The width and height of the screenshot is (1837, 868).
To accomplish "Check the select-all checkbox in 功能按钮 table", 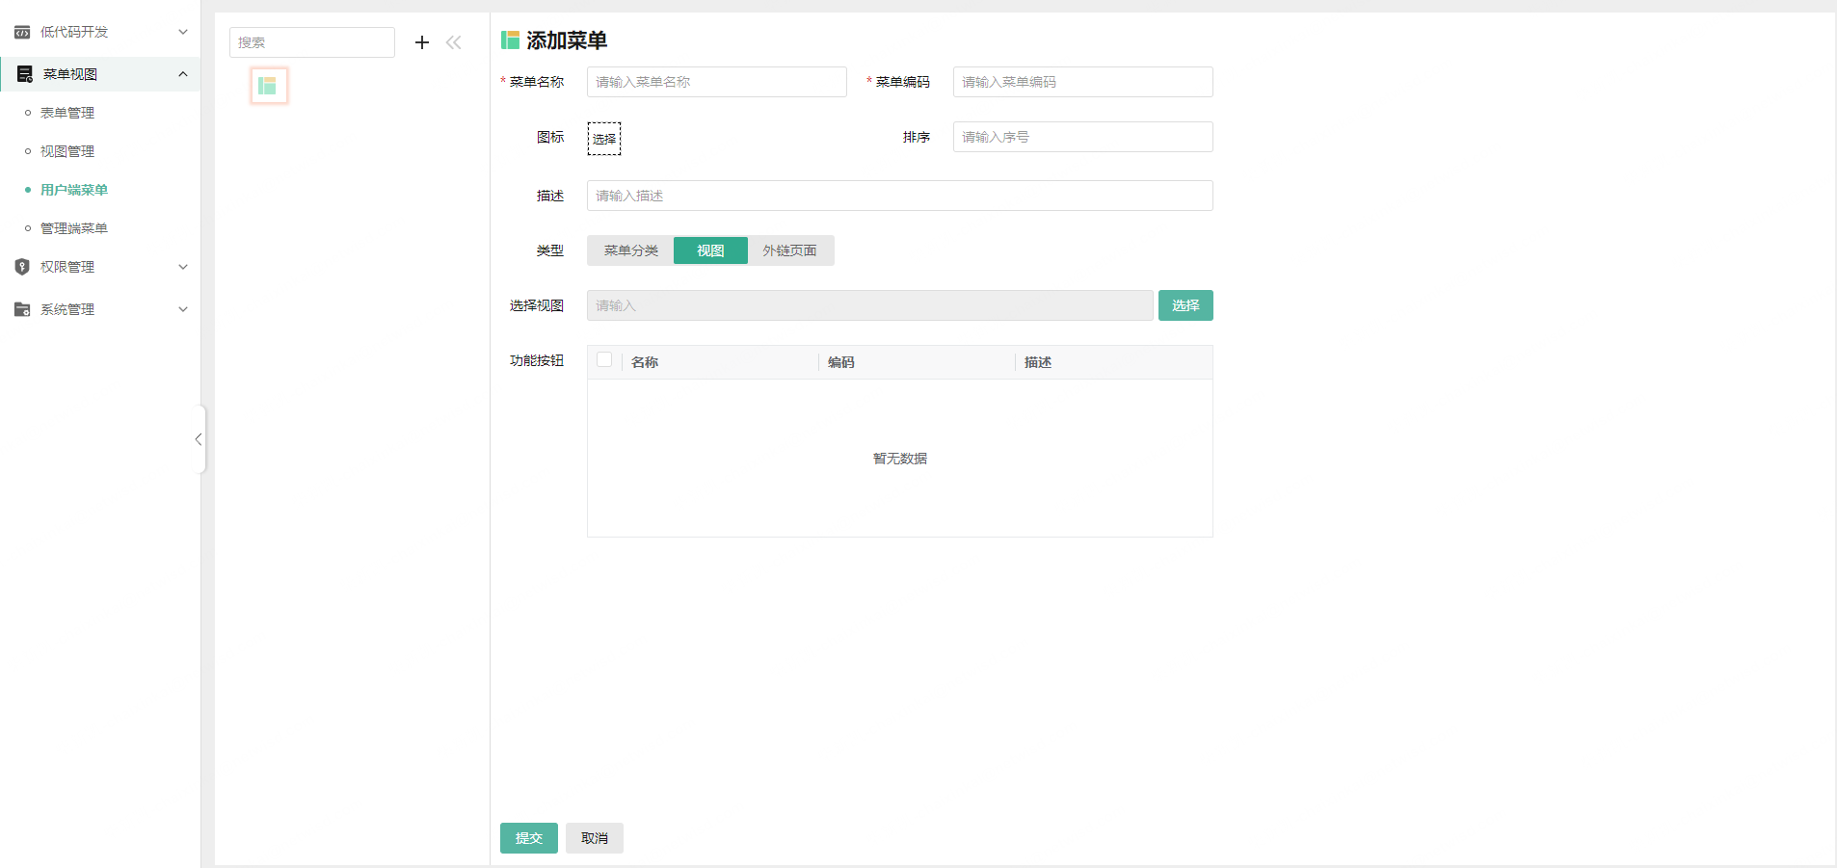I will [x=604, y=358].
